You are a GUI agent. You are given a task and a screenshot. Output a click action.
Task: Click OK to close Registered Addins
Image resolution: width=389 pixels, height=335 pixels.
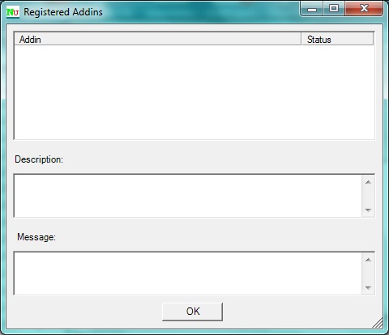coord(192,312)
